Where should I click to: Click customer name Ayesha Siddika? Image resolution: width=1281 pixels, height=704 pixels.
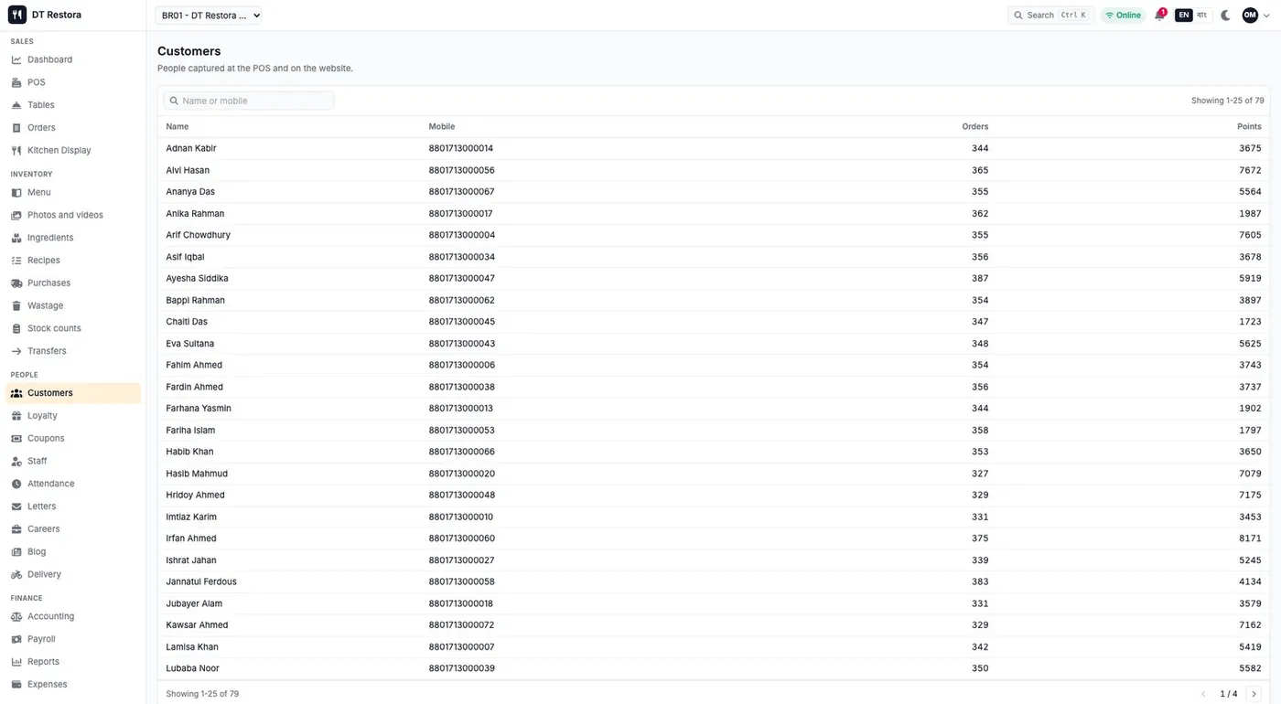(197, 278)
